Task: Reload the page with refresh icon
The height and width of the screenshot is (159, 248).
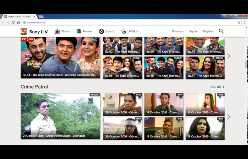Action: [13, 23]
